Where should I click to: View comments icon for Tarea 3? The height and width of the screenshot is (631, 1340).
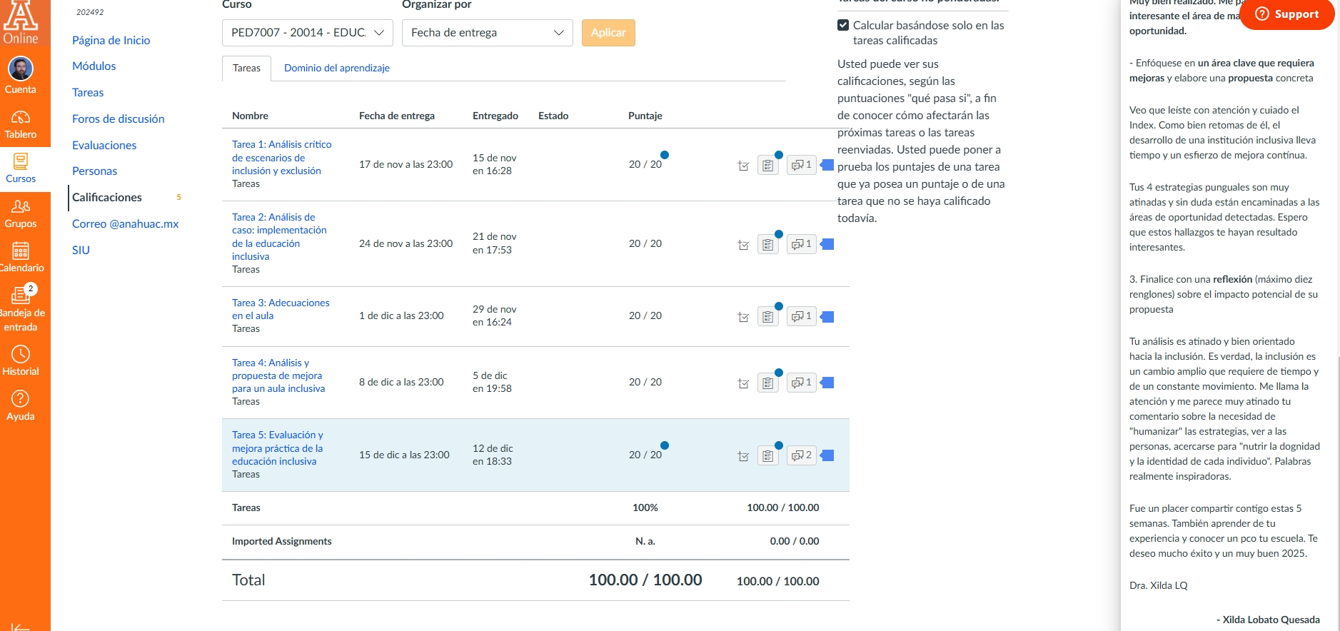(x=802, y=316)
